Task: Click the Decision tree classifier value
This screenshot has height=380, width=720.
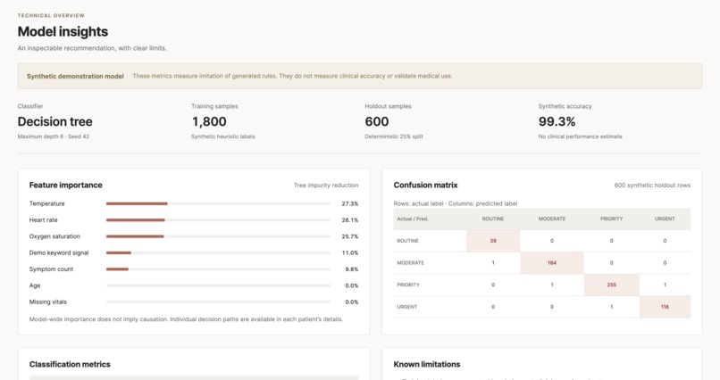Action: pos(55,121)
